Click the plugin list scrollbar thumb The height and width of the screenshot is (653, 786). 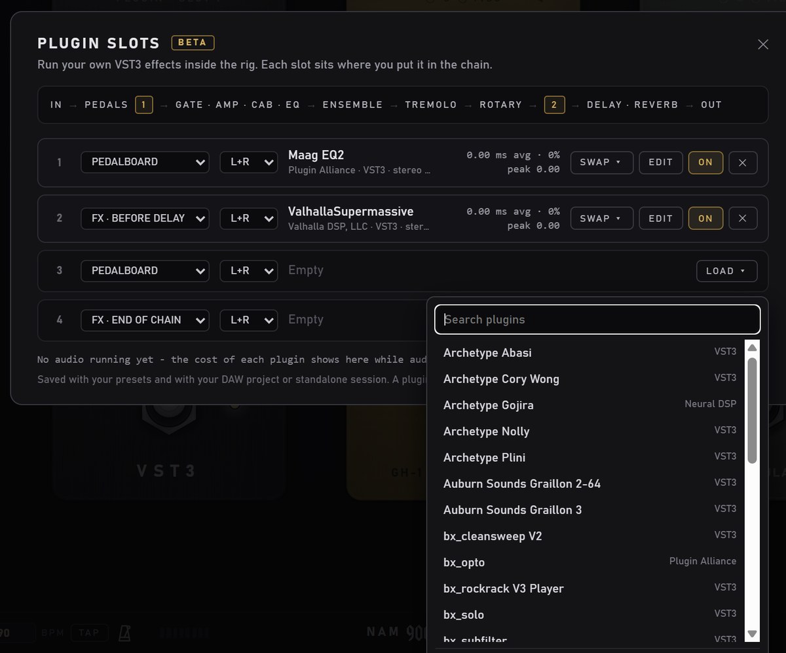752,411
